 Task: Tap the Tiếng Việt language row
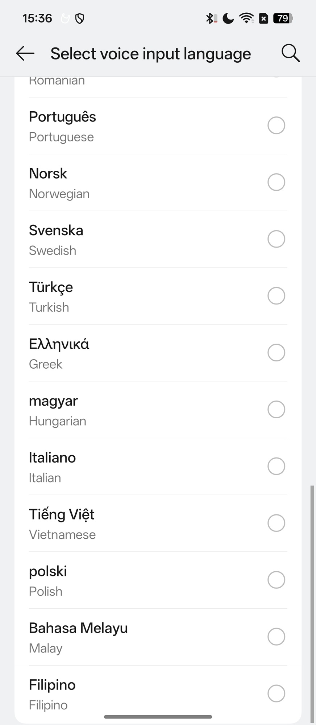(145, 524)
